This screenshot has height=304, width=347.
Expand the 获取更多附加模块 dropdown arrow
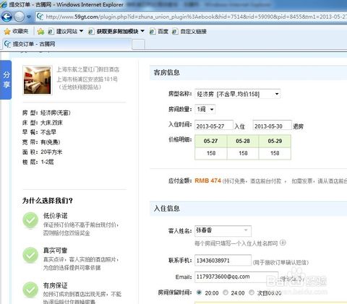click(x=142, y=31)
